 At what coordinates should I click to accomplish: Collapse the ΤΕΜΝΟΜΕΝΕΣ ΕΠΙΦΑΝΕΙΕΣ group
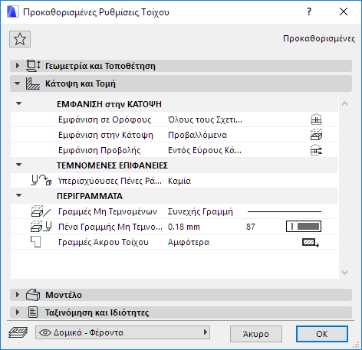19,165
